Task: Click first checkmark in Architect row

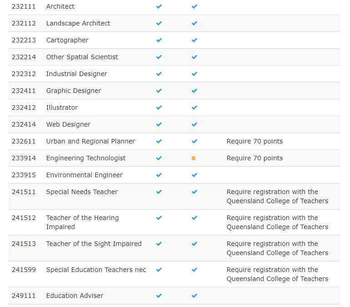Action: (159, 7)
